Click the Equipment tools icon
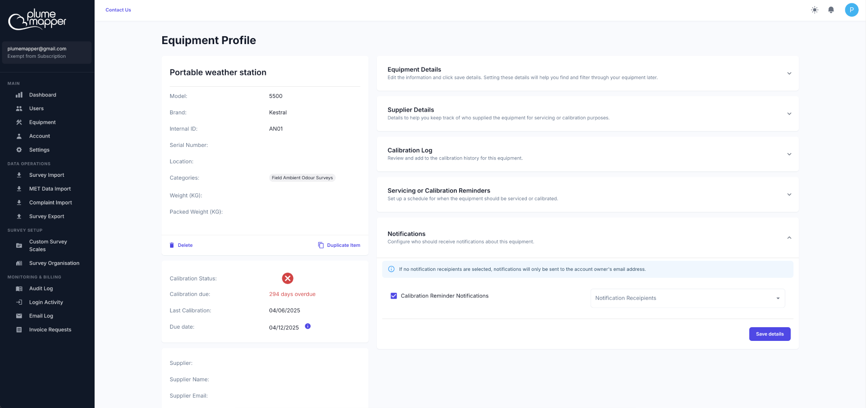This screenshot has height=408, width=866. click(x=19, y=122)
